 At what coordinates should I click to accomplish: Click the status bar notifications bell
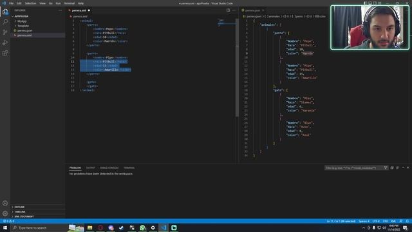[407, 221]
